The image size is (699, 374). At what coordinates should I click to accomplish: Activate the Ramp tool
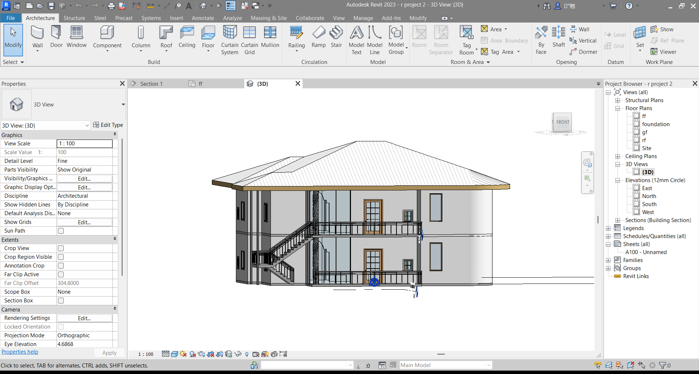point(319,37)
